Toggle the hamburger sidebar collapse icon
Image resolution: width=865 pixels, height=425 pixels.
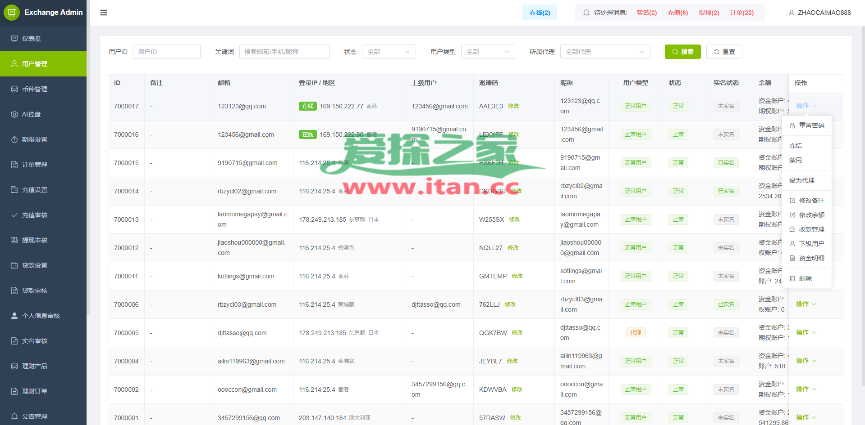click(104, 13)
